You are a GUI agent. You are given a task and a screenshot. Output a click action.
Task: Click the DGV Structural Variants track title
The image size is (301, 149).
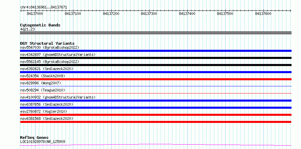pos(47,43)
